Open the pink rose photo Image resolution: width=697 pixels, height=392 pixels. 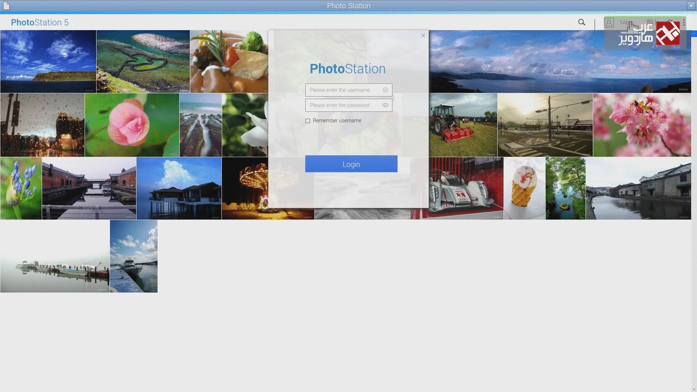coord(132,125)
